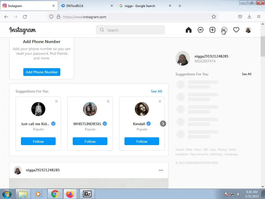
Task: Show next suggestions with the arrow button
Action: pos(163,124)
